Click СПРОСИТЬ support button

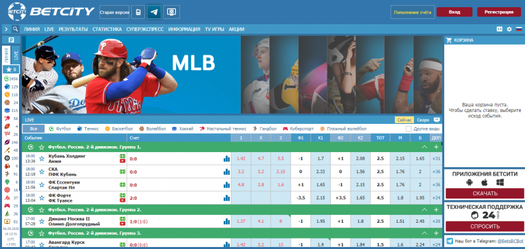click(x=485, y=226)
